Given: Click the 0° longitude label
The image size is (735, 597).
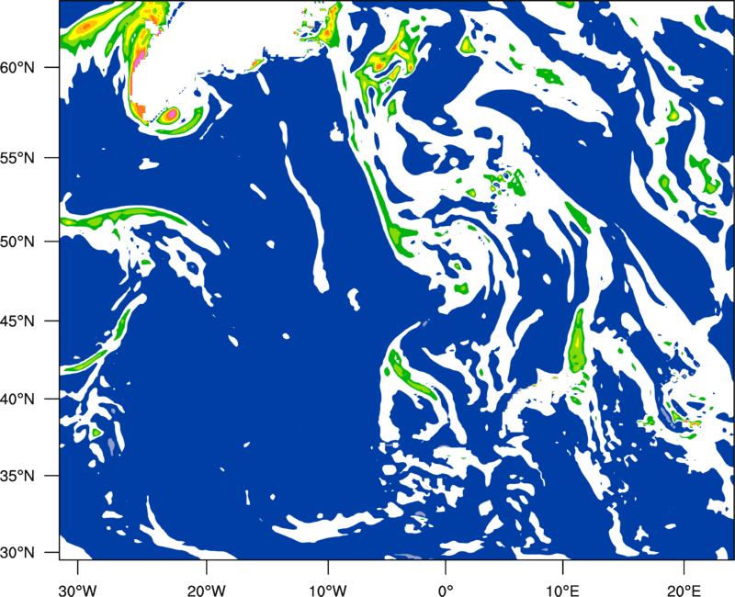Looking at the screenshot, I should 446,591.
